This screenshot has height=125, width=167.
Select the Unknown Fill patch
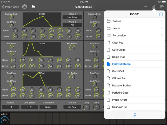click(135, 107)
